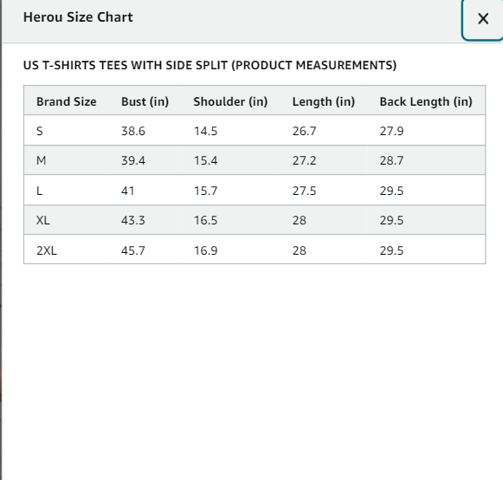Click bust value 43.3 for size XL
This screenshot has height=480, width=503.
point(133,220)
